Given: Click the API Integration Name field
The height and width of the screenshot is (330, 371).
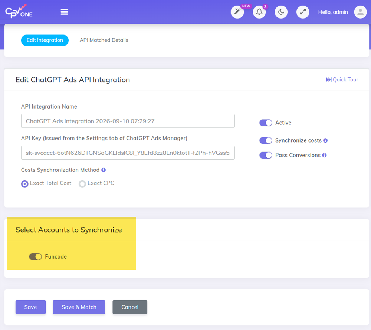Looking at the screenshot, I should (x=128, y=121).
